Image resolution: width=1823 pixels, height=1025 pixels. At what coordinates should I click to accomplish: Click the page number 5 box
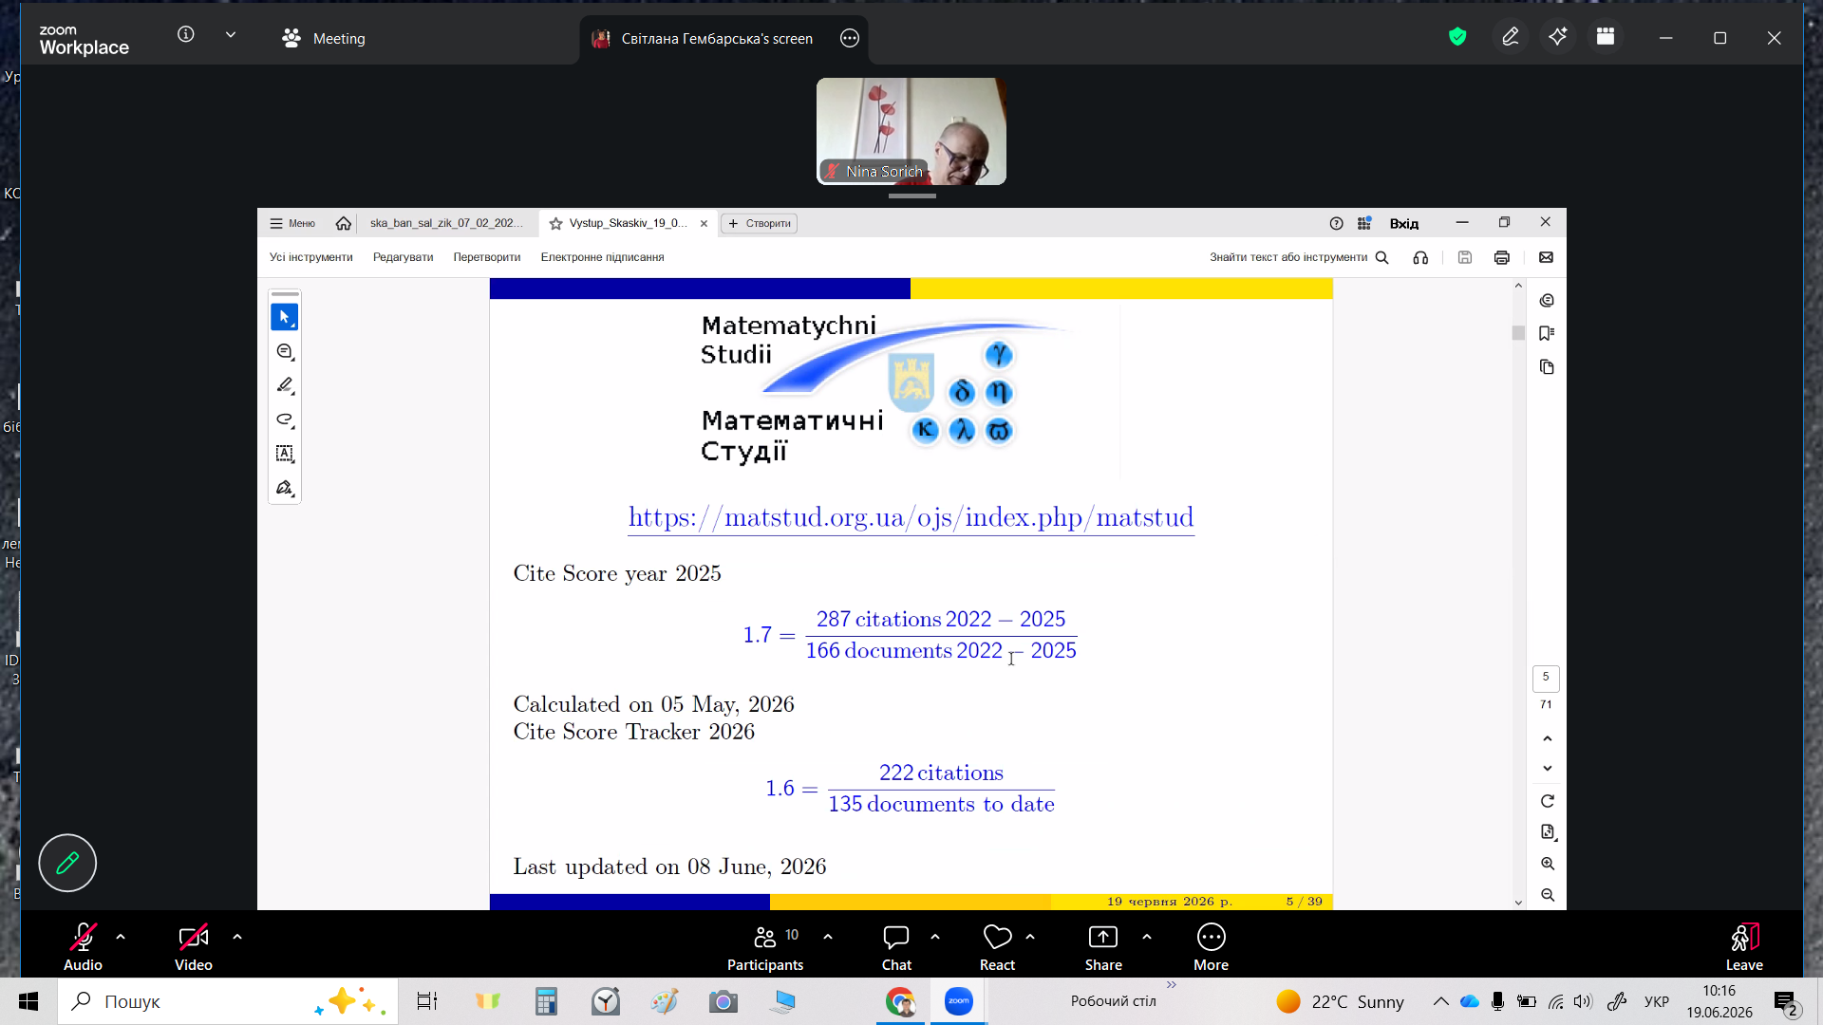(1546, 677)
